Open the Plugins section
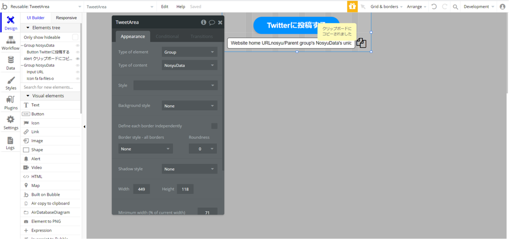Screen dimensions: 509x239 click(11, 103)
